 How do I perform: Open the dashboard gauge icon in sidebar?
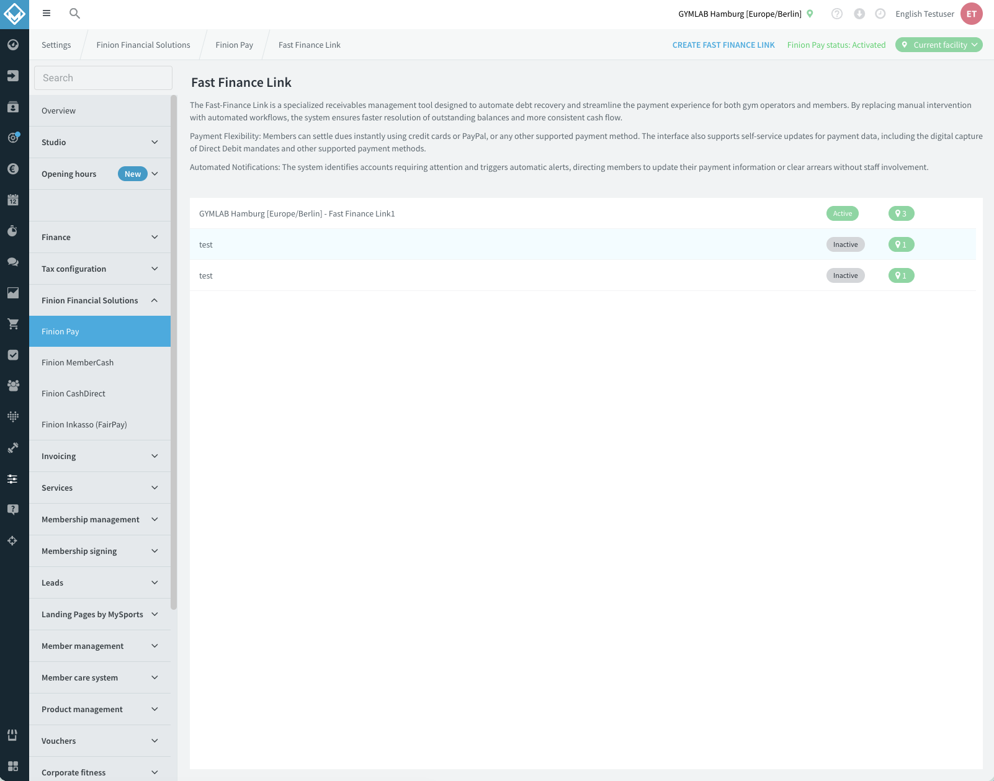pos(13,45)
